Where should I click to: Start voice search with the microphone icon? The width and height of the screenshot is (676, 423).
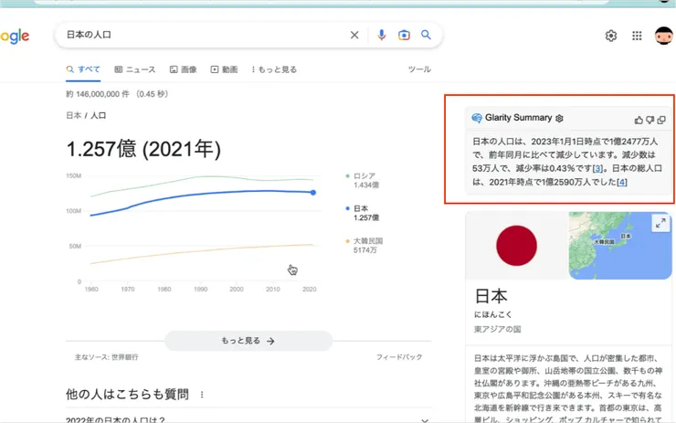[381, 35]
